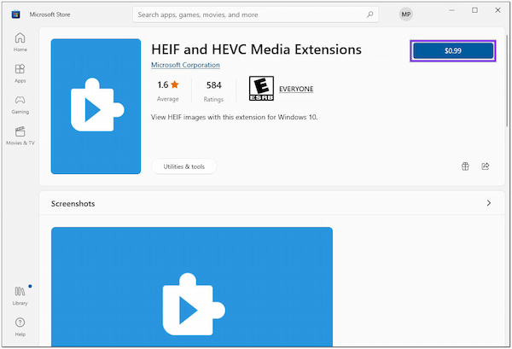Buy the extension for $0.99

(x=453, y=50)
